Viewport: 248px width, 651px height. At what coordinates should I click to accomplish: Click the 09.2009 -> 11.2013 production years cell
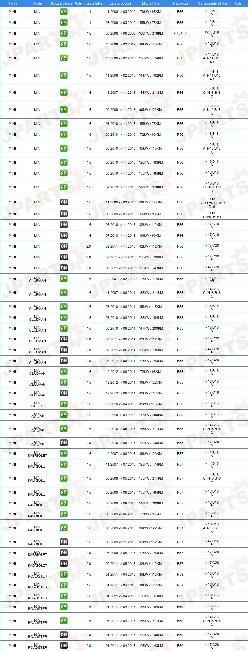[x=121, y=110]
